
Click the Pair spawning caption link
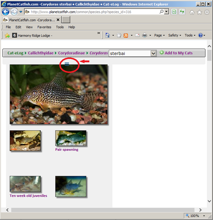pyautogui.click(x=67, y=149)
